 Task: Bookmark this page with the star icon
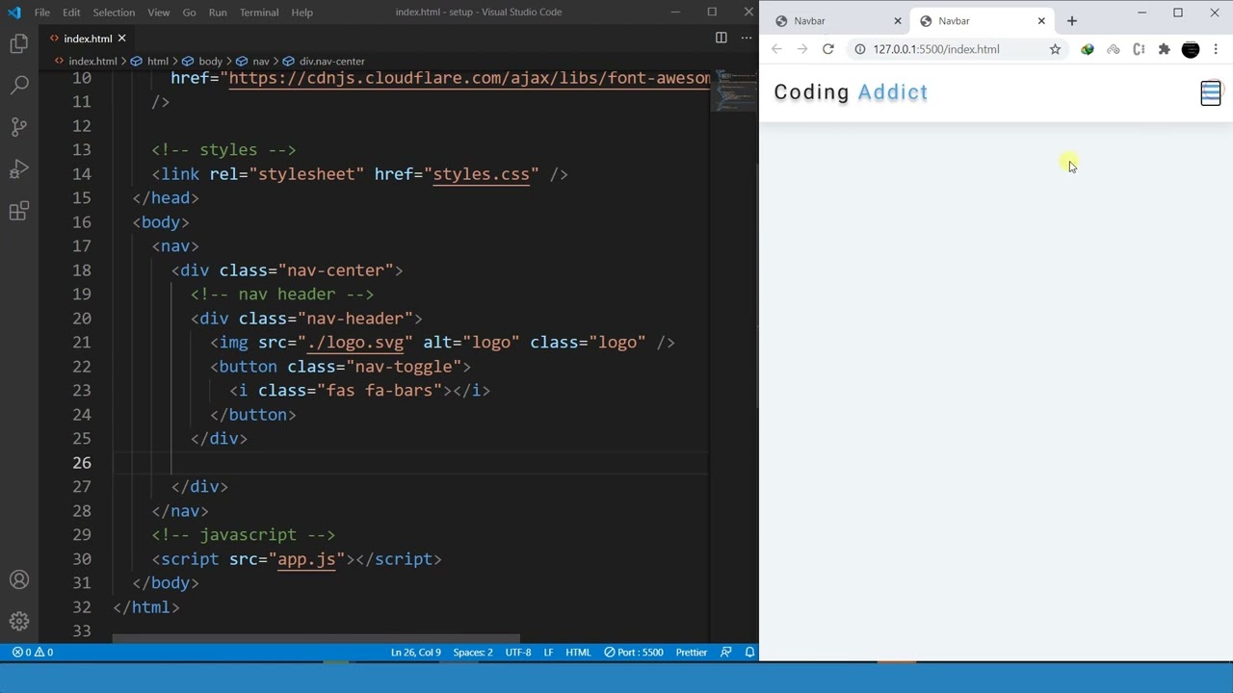1055,49
